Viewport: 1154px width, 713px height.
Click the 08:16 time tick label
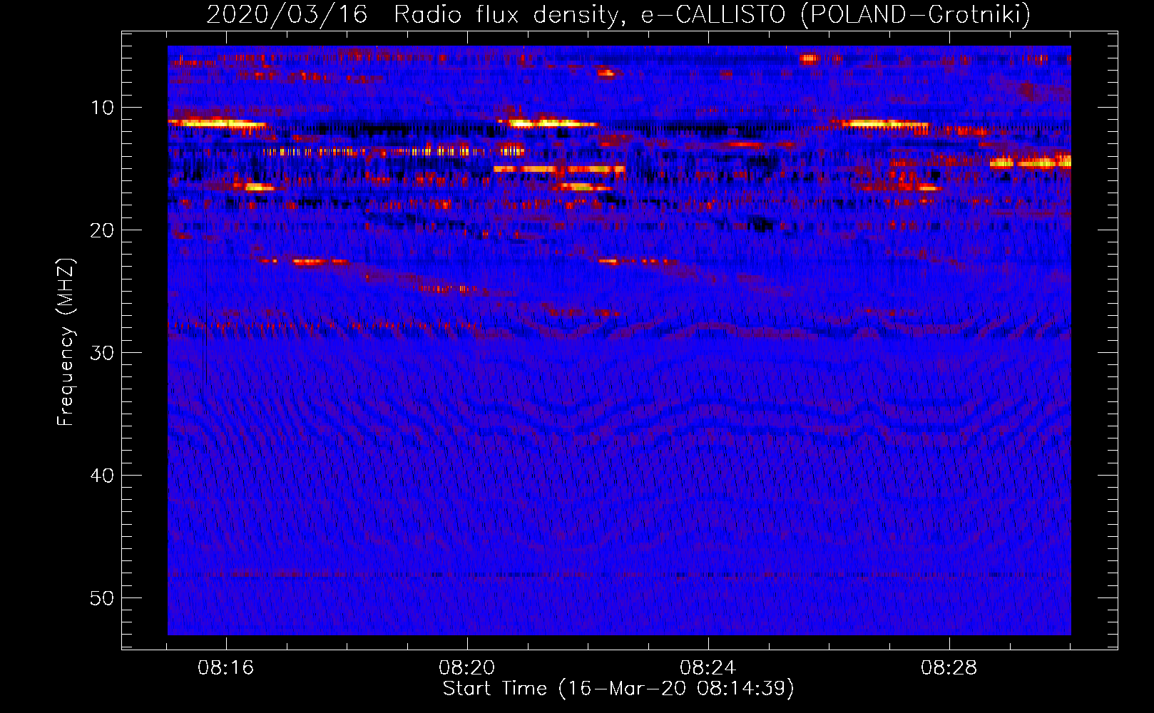click(x=226, y=668)
